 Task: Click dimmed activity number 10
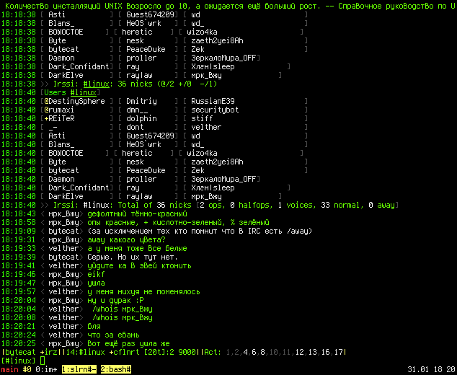pyautogui.click(x=273, y=352)
